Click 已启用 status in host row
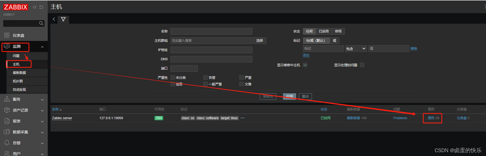Viewport: 486px width, 156px height. click(326, 118)
